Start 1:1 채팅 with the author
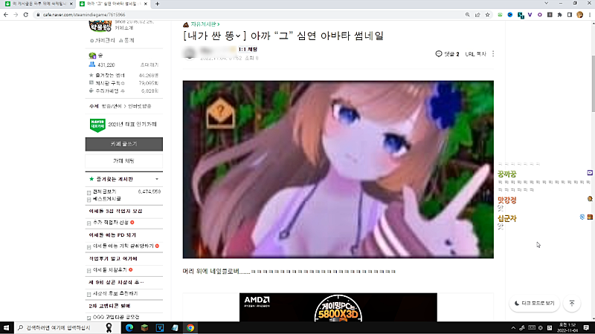This screenshot has height=334, width=595. pyautogui.click(x=248, y=49)
